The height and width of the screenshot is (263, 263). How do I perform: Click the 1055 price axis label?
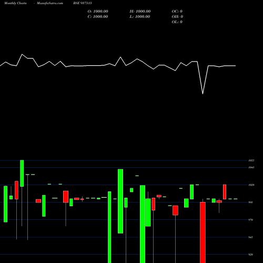[251, 160]
